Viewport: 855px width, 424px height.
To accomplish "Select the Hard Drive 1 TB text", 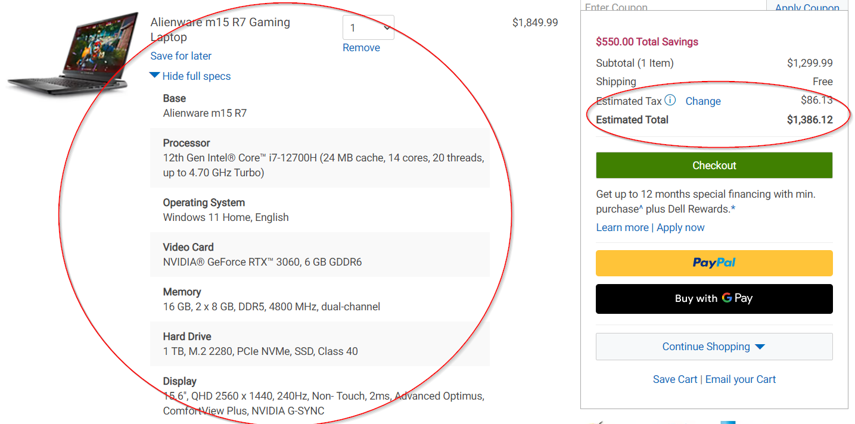I will [x=260, y=351].
